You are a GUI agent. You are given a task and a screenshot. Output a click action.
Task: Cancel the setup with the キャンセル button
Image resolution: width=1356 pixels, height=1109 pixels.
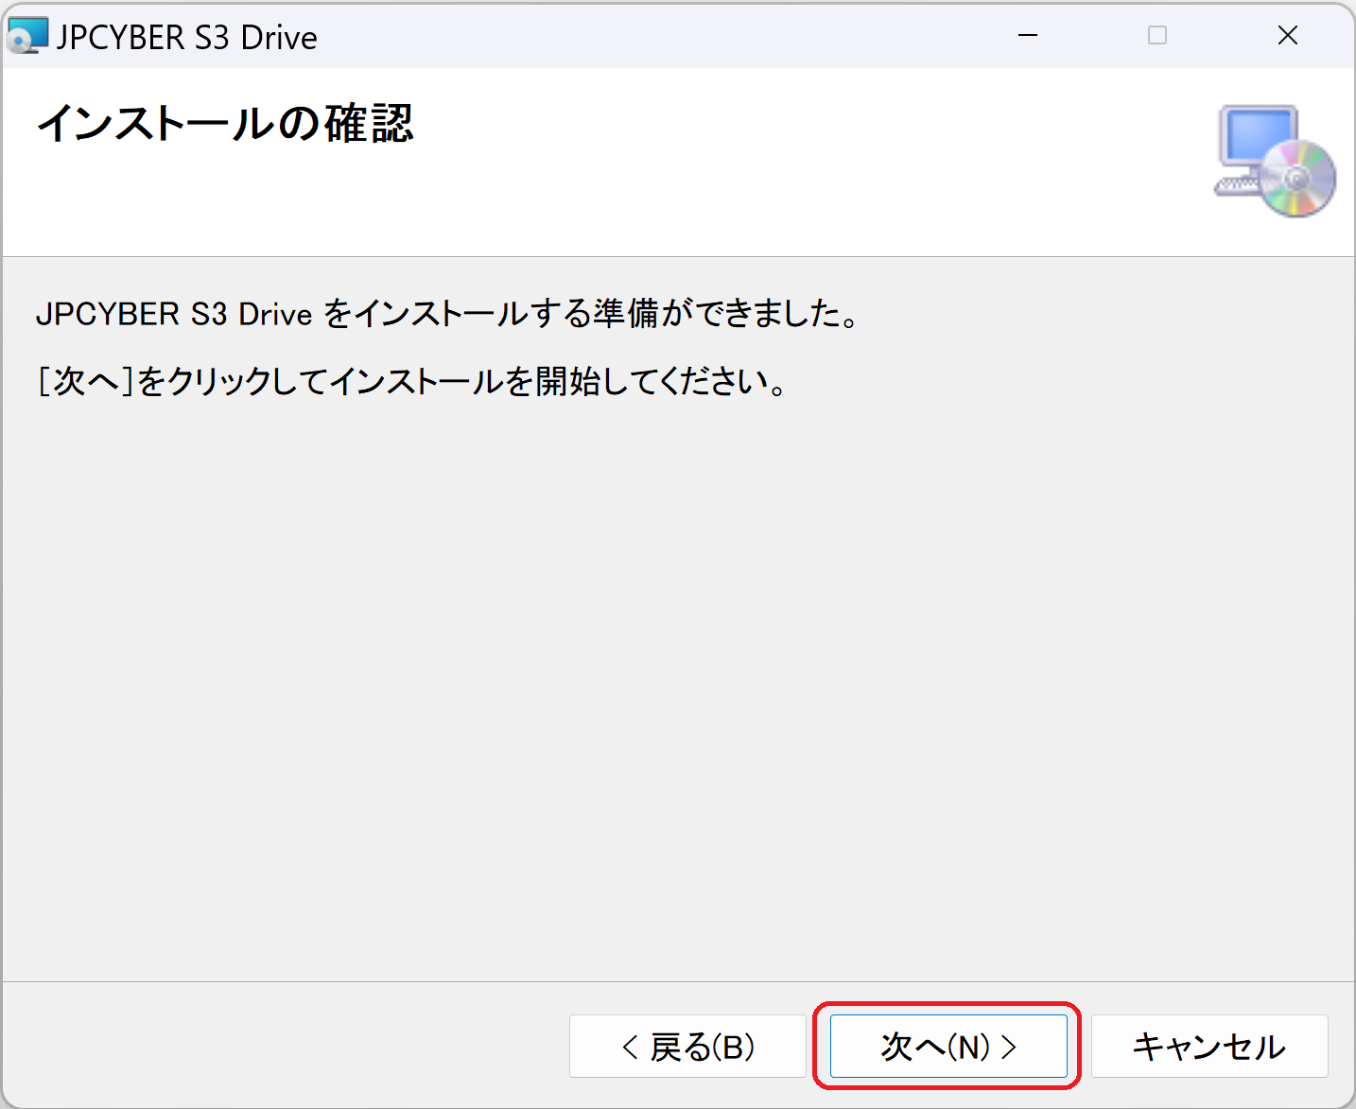point(1209,1046)
